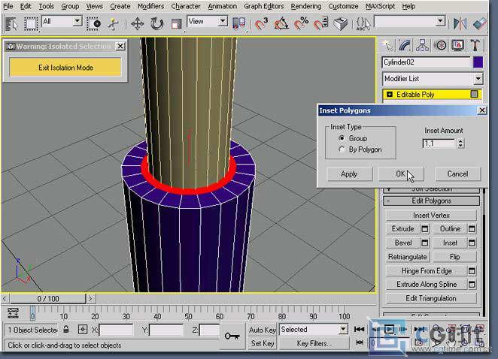Open the MAXScript menu
The height and width of the screenshot is (359, 498).
tap(380, 6)
